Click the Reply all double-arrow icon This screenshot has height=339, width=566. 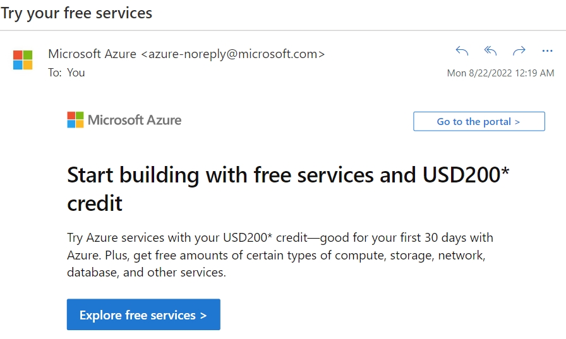pyautogui.click(x=490, y=51)
